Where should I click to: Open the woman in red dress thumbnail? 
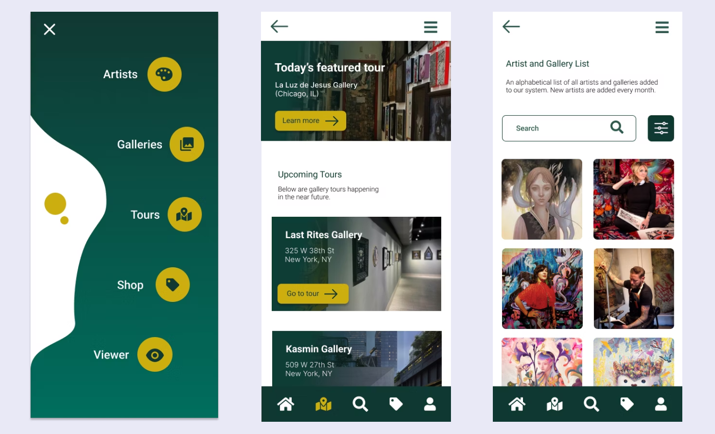(x=542, y=289)
